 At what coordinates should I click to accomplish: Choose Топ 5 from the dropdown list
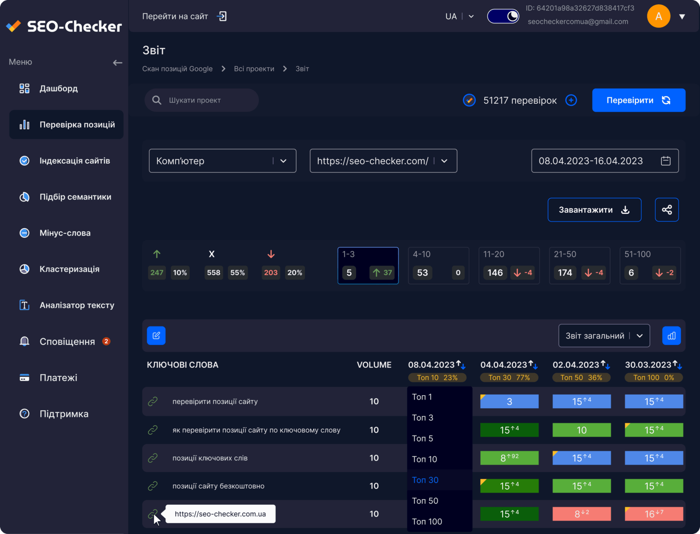click(440, 438)
